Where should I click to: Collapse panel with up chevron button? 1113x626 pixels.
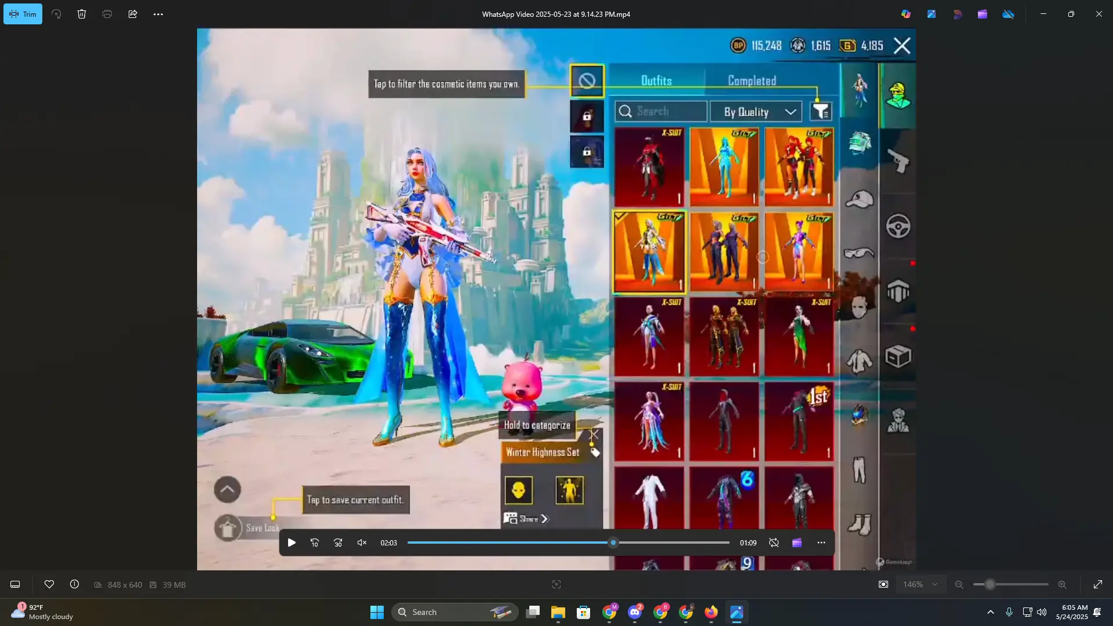pyautogui.click(x=227, y=490)
